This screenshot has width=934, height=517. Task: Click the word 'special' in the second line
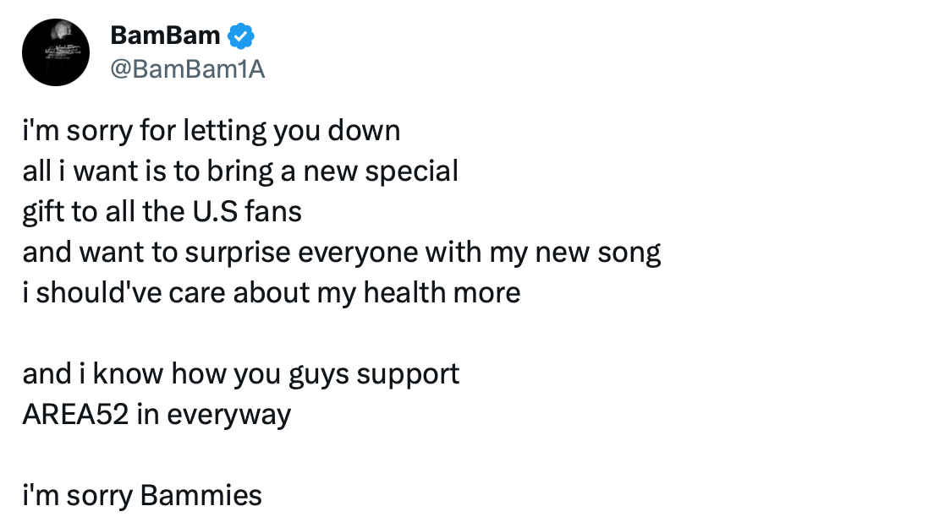(x=412, y=172)
